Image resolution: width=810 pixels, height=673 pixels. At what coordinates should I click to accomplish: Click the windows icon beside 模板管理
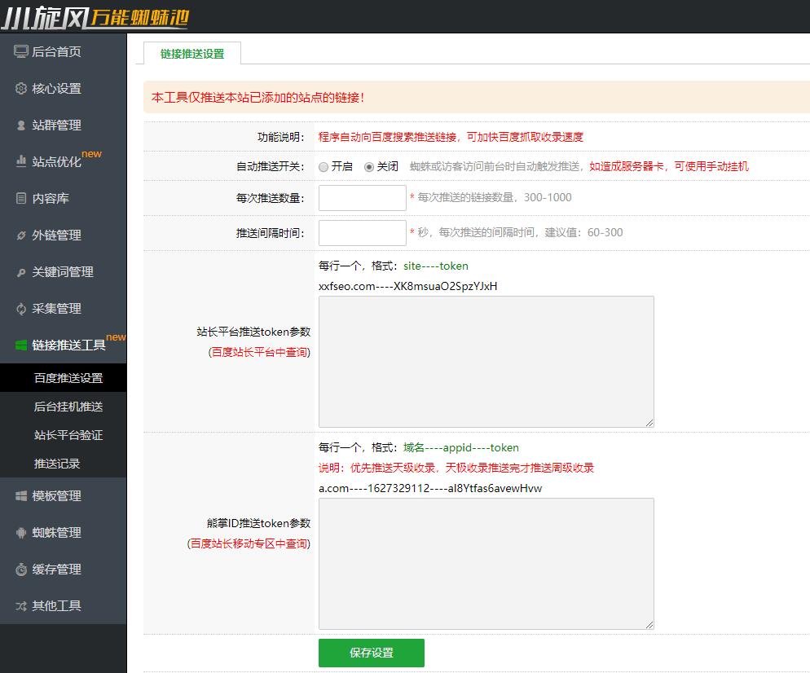click(x=20, y=496)
